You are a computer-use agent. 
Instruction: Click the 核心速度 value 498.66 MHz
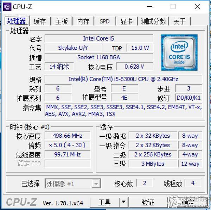68,136
